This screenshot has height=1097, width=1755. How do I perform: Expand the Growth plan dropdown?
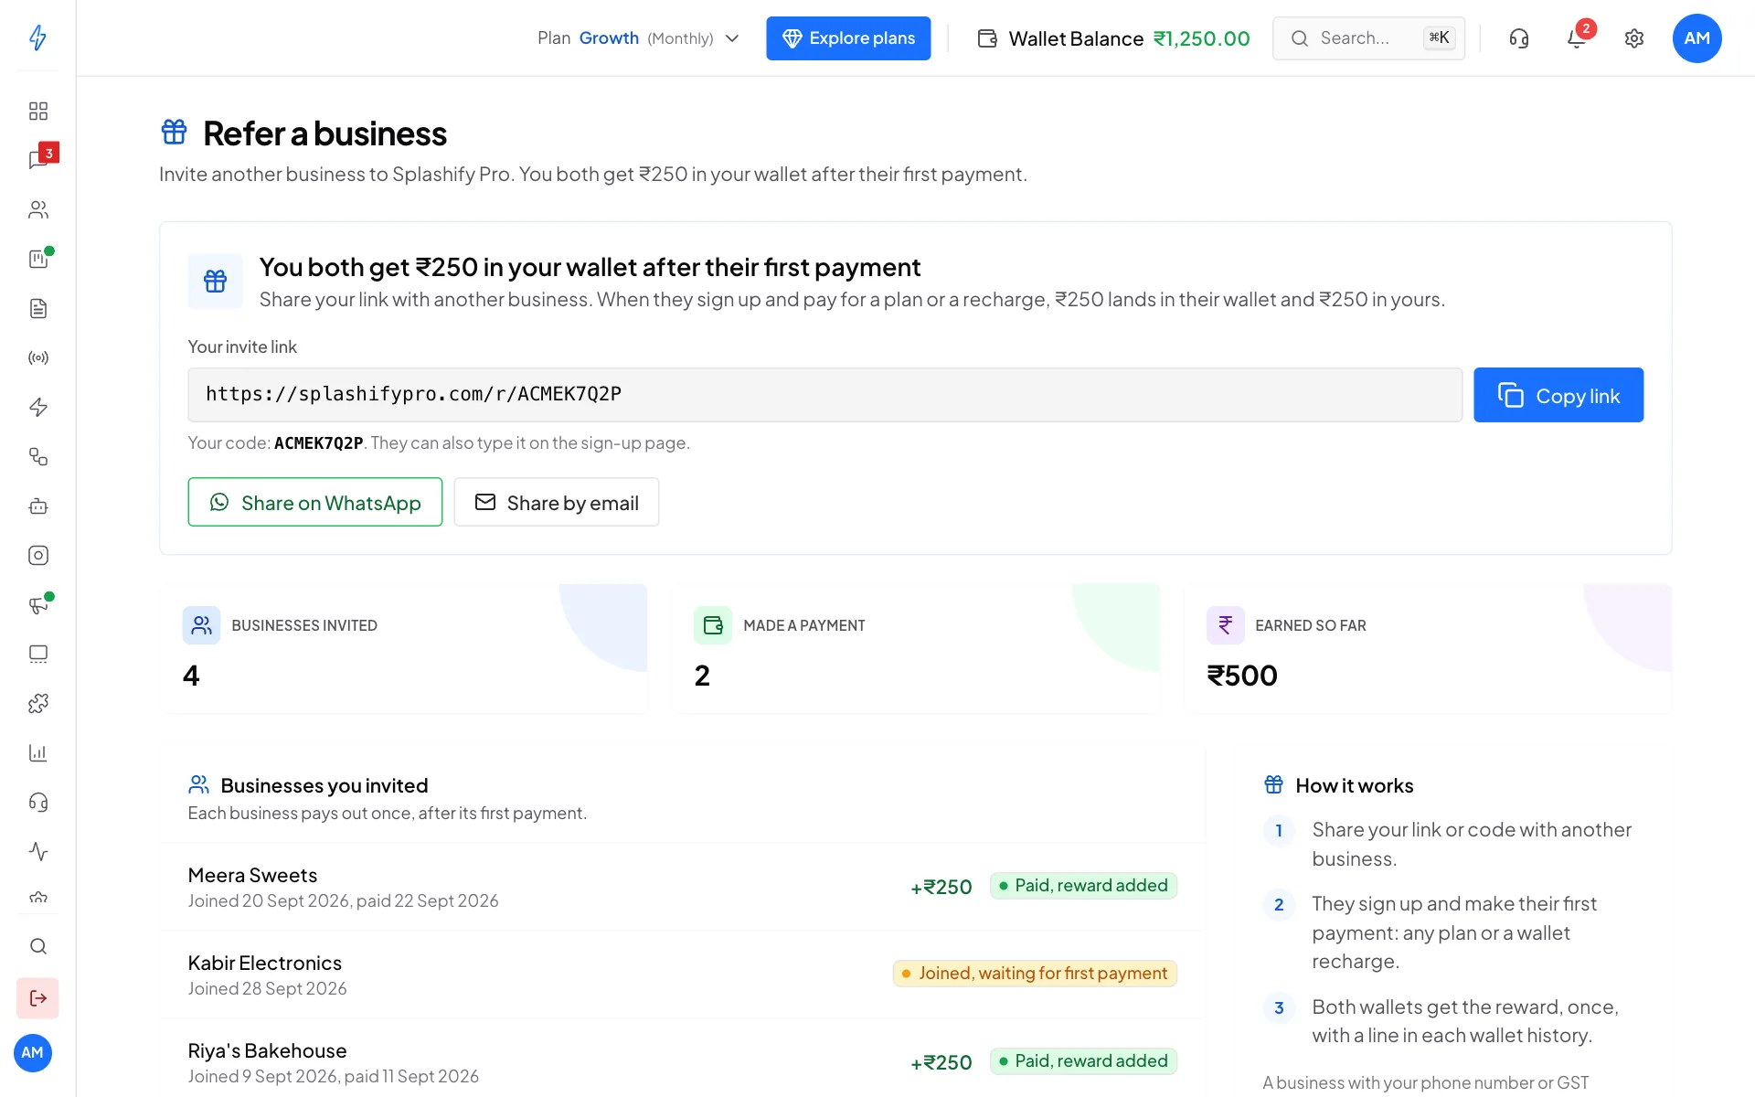tap(638, 37)
